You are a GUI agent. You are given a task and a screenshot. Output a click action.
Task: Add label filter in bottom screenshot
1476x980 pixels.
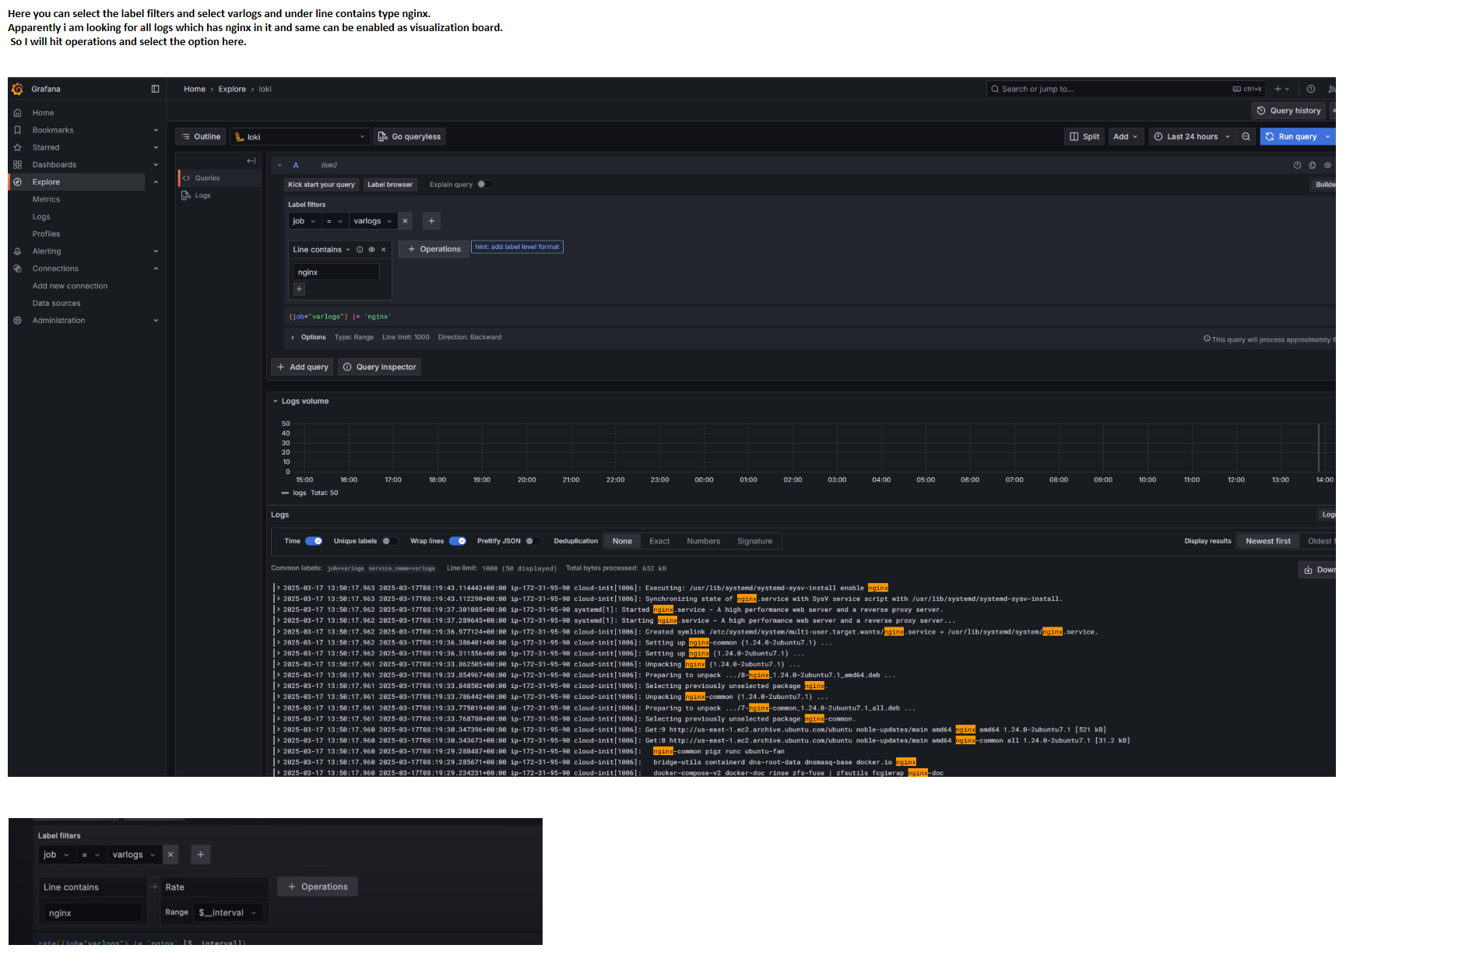[201, 855]
